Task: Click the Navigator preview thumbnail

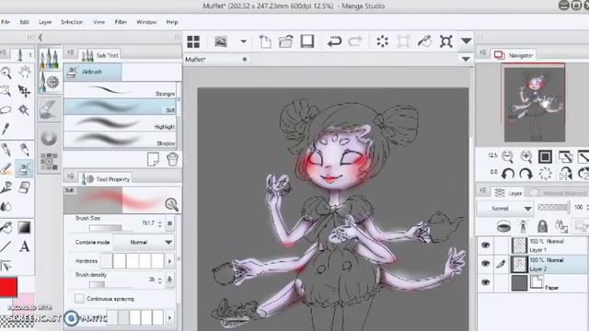Action: click(534, 104)
